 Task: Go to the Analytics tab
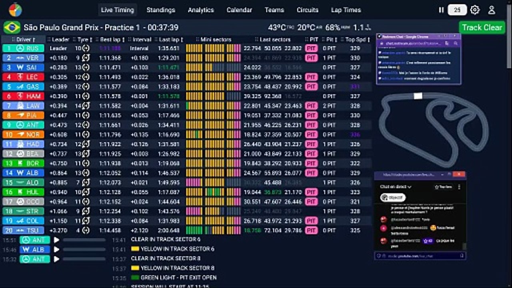(201, 10)
